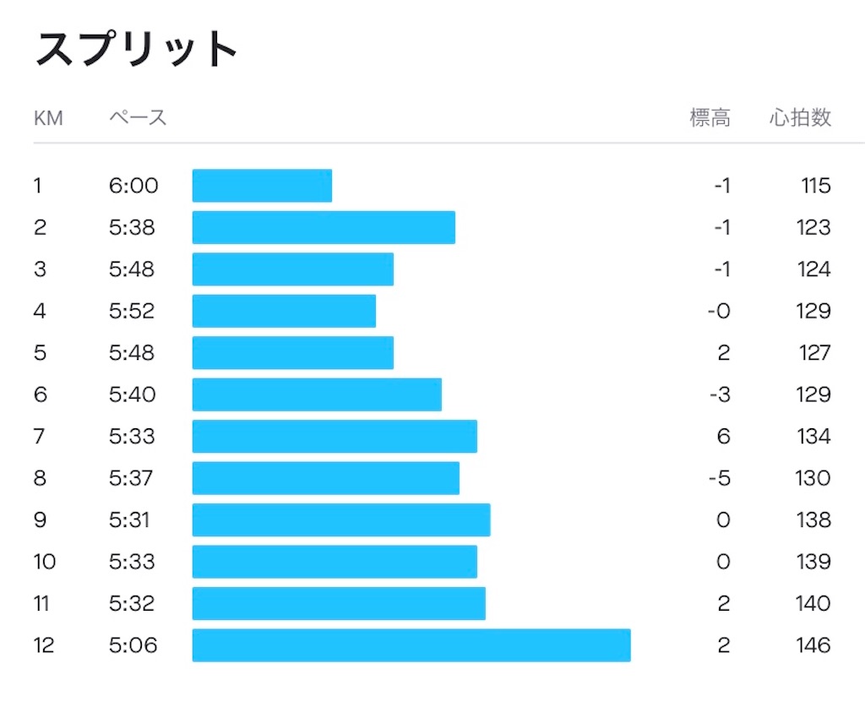This screenshot has height=707, width=865.
Task: Click the スプリット heading
Action: click(x=136, y=49)
